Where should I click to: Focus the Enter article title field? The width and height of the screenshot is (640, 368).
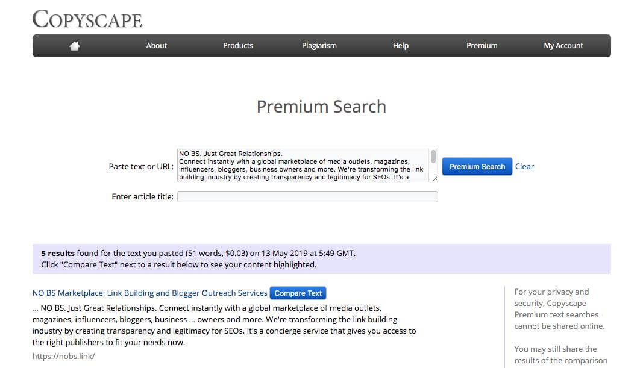pyautogui.click(x=307, y=196)
